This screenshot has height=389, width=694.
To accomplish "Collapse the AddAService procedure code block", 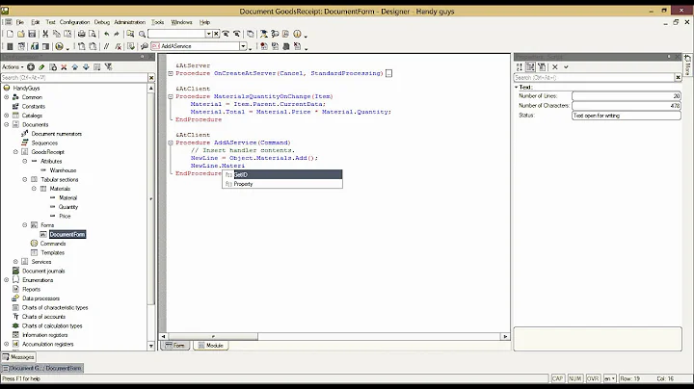I will point(171,143).
